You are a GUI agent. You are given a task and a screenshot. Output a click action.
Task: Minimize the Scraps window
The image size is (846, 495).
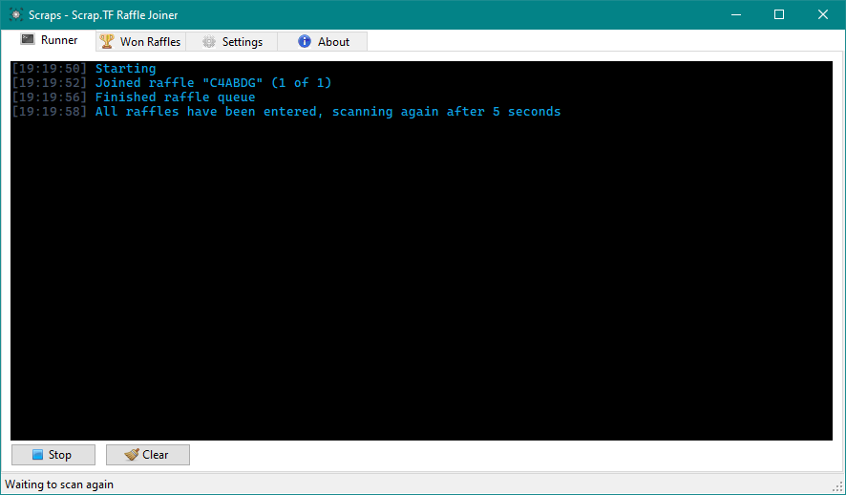click(x=736, y=14)
